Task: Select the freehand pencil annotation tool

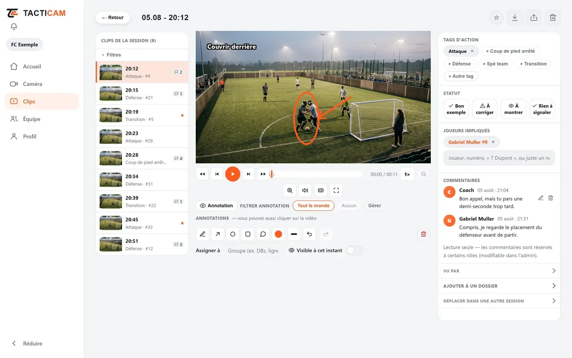Action: (x=203, y=234)
